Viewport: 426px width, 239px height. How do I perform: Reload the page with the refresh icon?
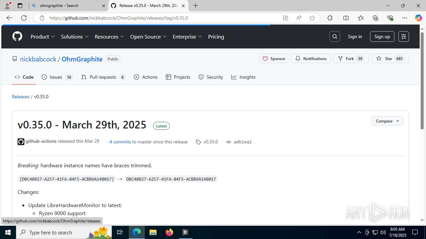click(24, 18)
